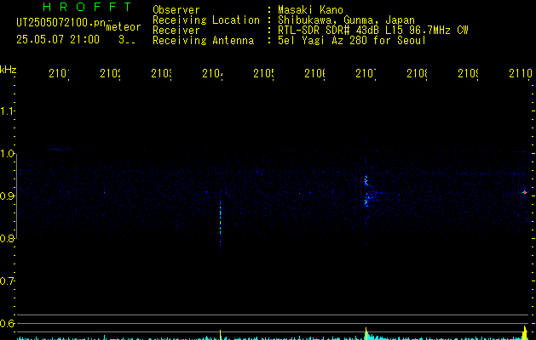This screenshot has height=340, width=536.
Task: Click the yellow power spike below 2104
Action: coord(220,335)
